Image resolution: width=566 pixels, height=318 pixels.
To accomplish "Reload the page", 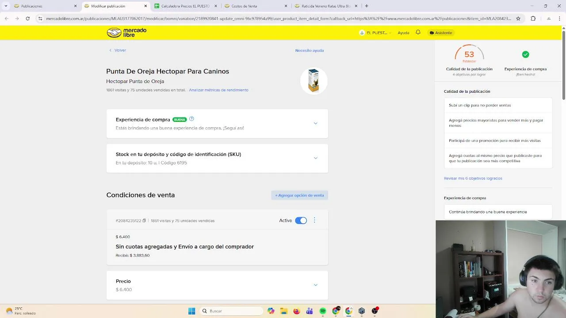I will (27, 19).
